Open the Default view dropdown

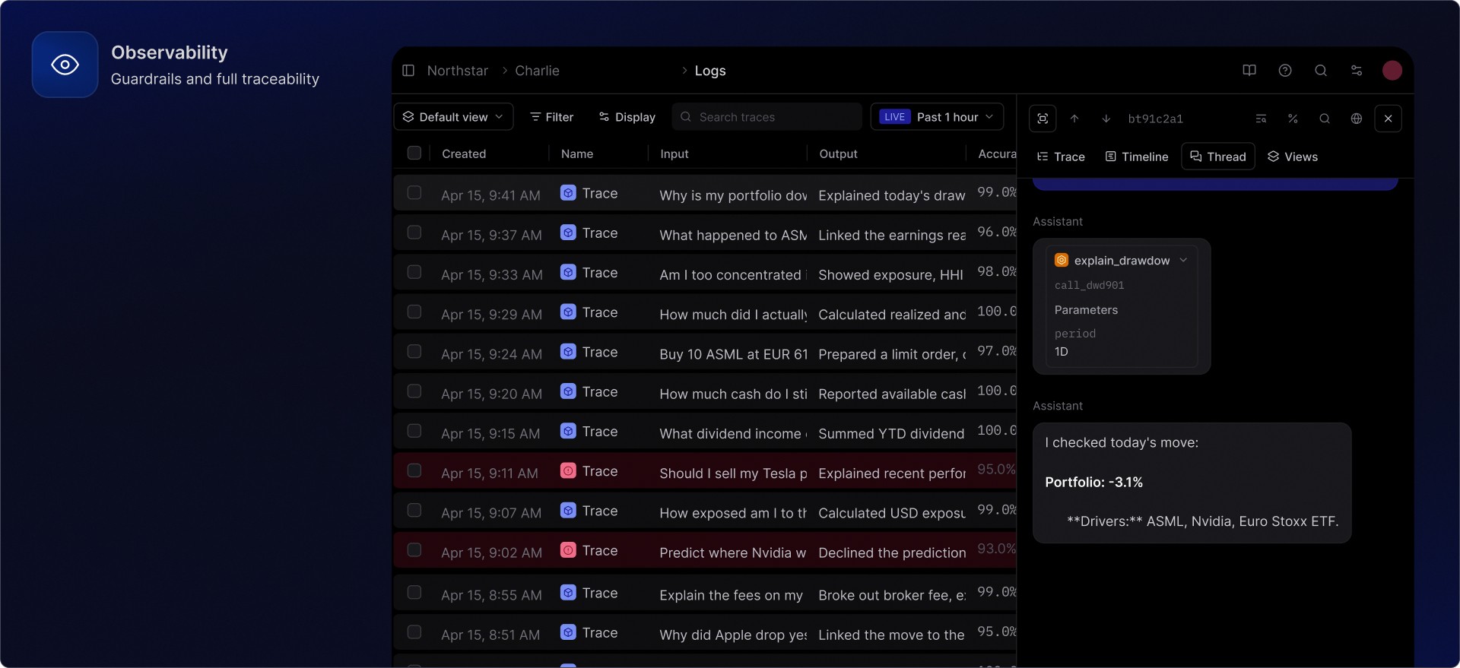(x=454, y=117)
